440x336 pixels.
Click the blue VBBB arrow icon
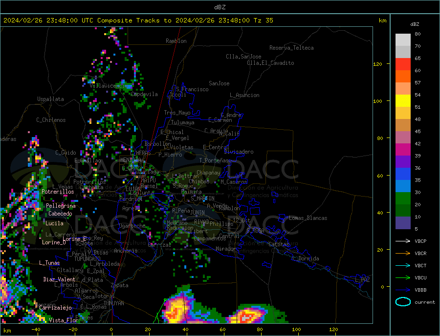pyautogui.click(x=403, y=290)
